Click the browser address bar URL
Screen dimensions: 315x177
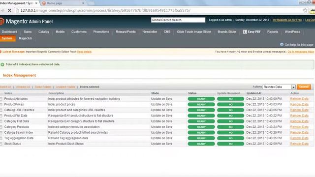tap(105, 10)
